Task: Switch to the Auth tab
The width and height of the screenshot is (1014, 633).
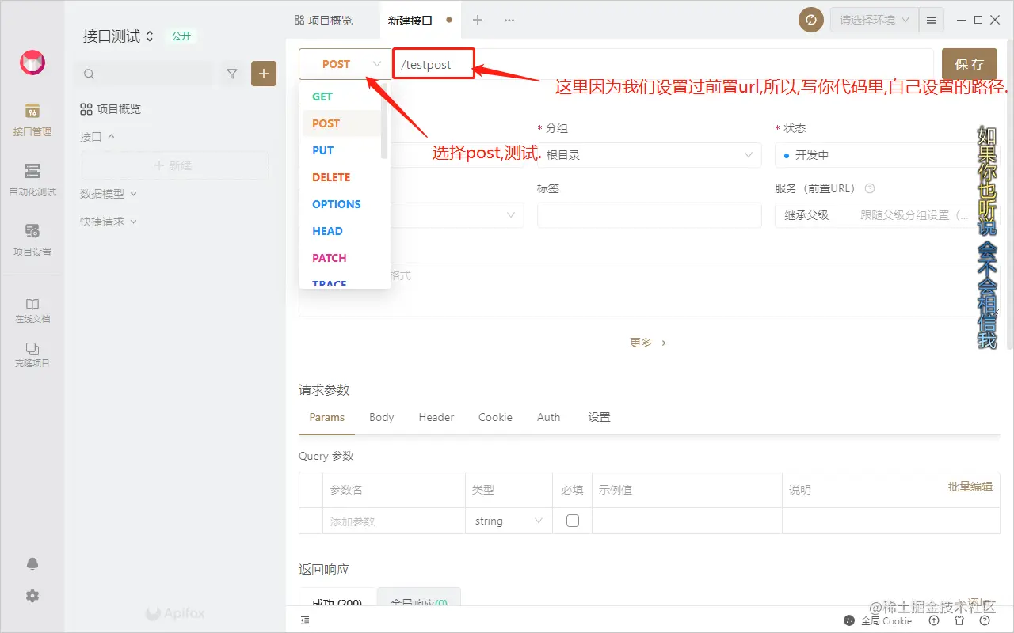Action: tap(548, 417)
